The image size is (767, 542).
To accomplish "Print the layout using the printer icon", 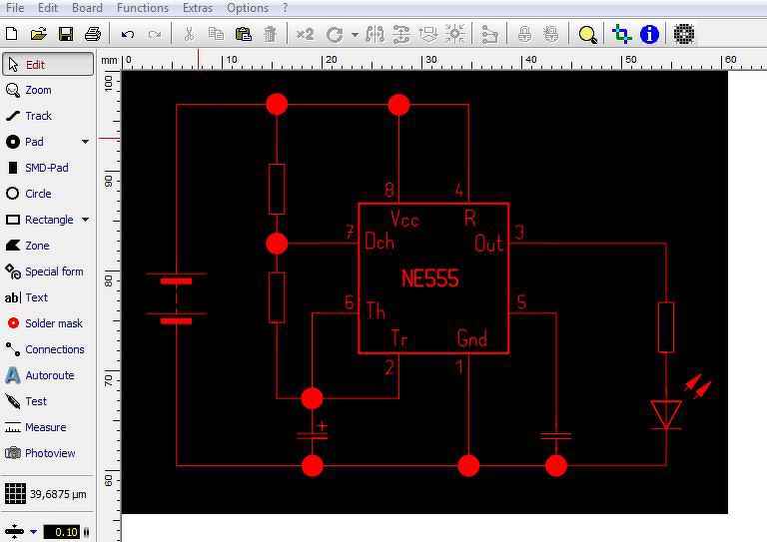I will (93, 34).
